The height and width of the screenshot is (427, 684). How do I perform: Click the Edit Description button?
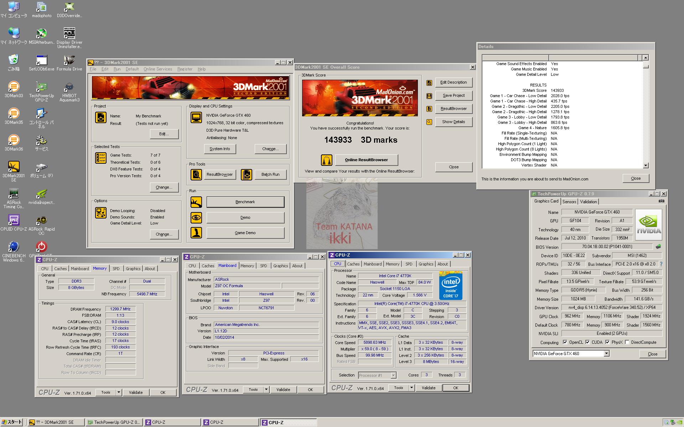[x=454, y=82]
